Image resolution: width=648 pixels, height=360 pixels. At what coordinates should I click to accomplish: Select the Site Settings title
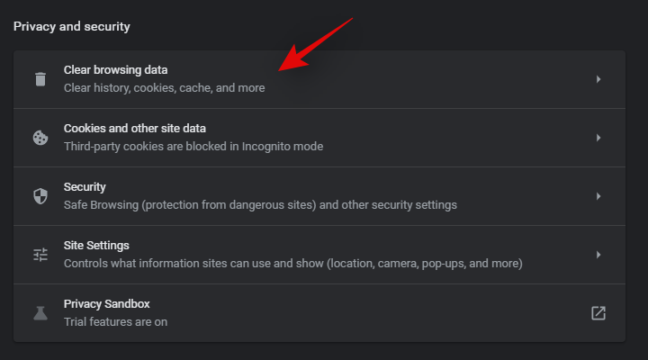(x=96, y=246)
